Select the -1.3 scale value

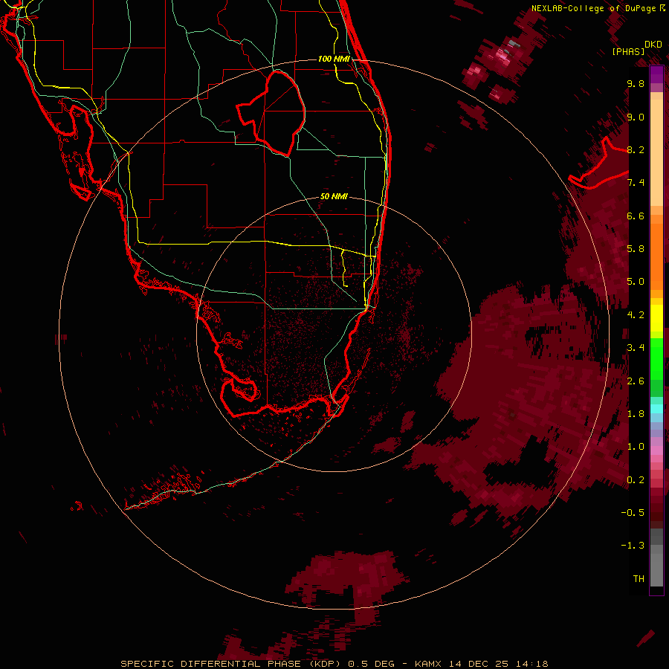point(633,546)
